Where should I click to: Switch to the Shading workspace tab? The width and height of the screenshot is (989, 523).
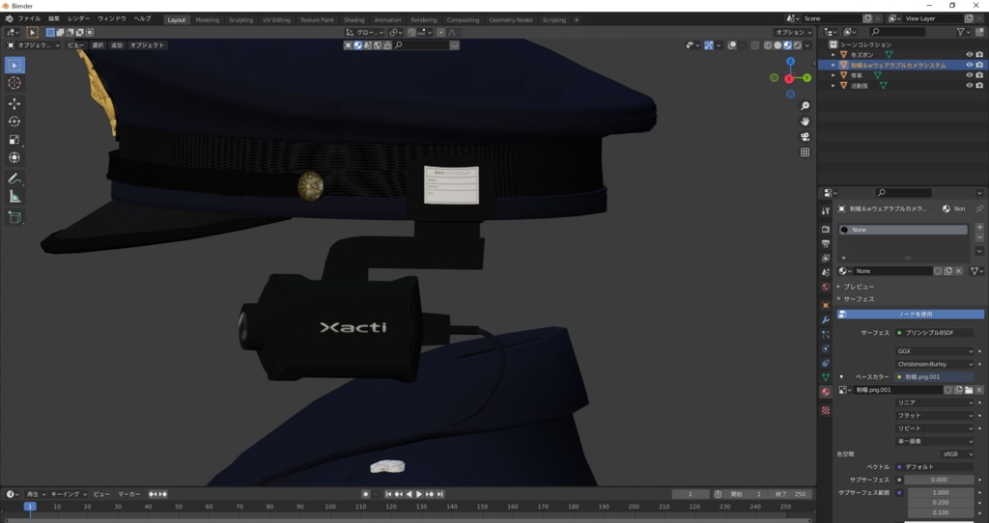point(353,19)
